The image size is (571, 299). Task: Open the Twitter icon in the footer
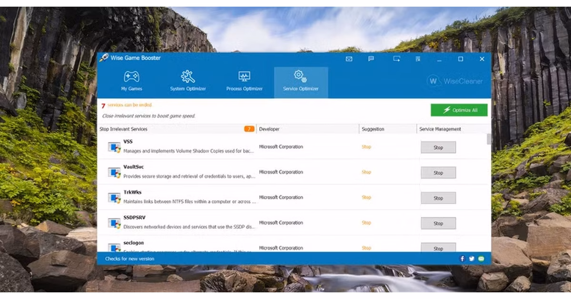click(472, 259)
